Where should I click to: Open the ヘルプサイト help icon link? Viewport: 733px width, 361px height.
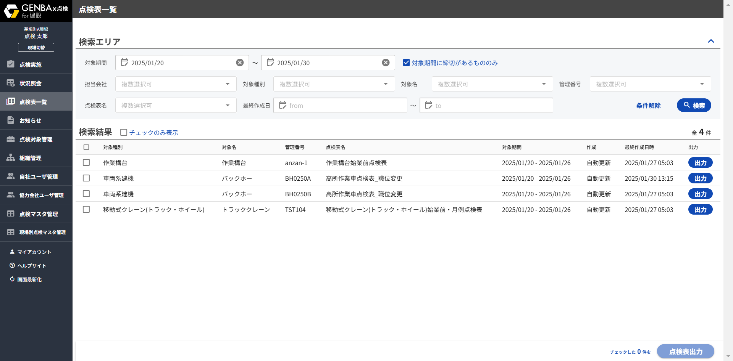click(12, 266)
